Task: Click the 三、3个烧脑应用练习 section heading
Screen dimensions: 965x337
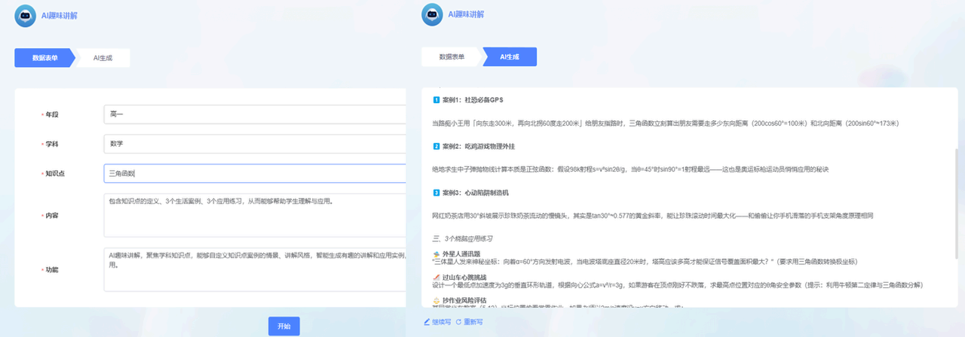Action: [464, 238]
